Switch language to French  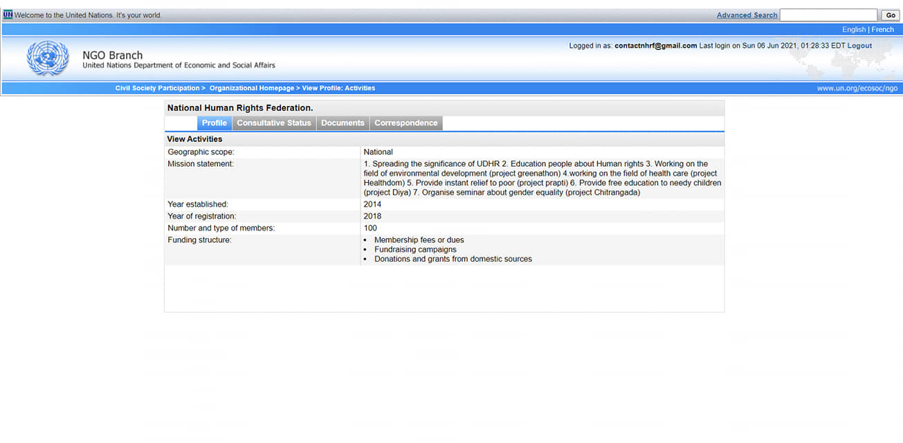882,30
